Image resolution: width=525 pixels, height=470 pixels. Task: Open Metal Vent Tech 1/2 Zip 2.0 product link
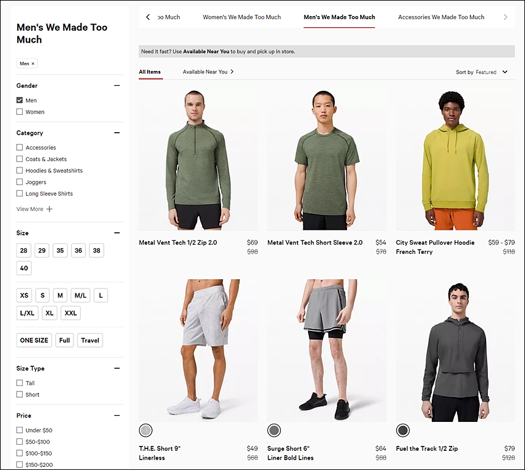tap(178, 242)
